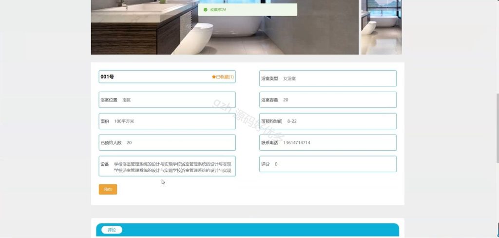
Task: Click the 浴室容量 20 field
Action: click(328, 99)
